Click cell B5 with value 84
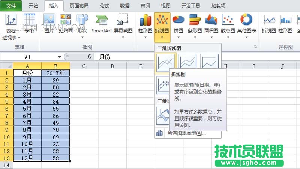Image resolution: width=300 pixels, height=169 pixels. (x=55, y=101)
